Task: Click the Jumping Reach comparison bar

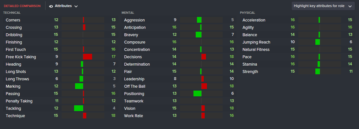Action: 318,42
